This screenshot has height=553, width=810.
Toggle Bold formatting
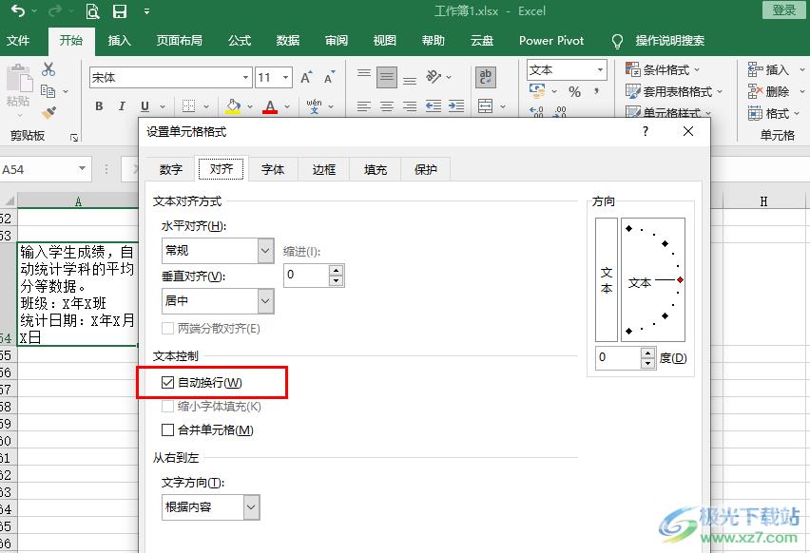tap(99, 106)
